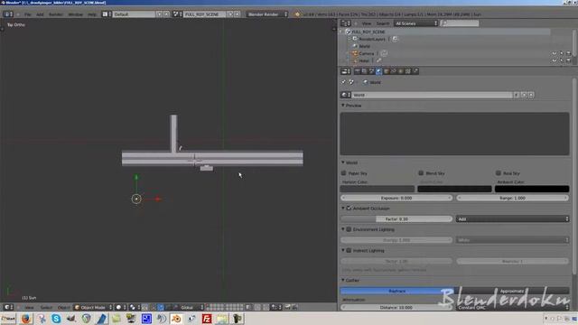Enable the Indirect Lighting checkbox
Image resolution: width=578 pixels, height=325 pixels.
pyautogui.click(x=349, y=251)
